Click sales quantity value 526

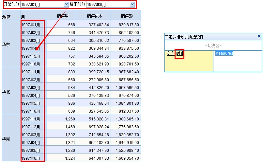pos(71,95)
